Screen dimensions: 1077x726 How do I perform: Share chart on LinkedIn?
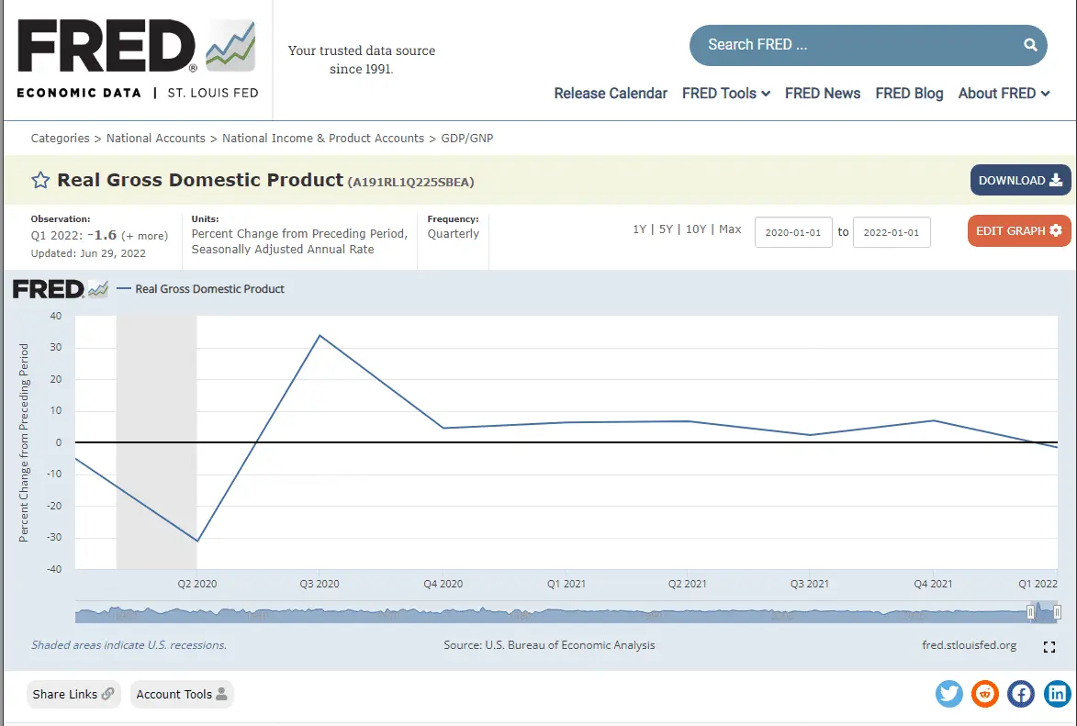1057,694
